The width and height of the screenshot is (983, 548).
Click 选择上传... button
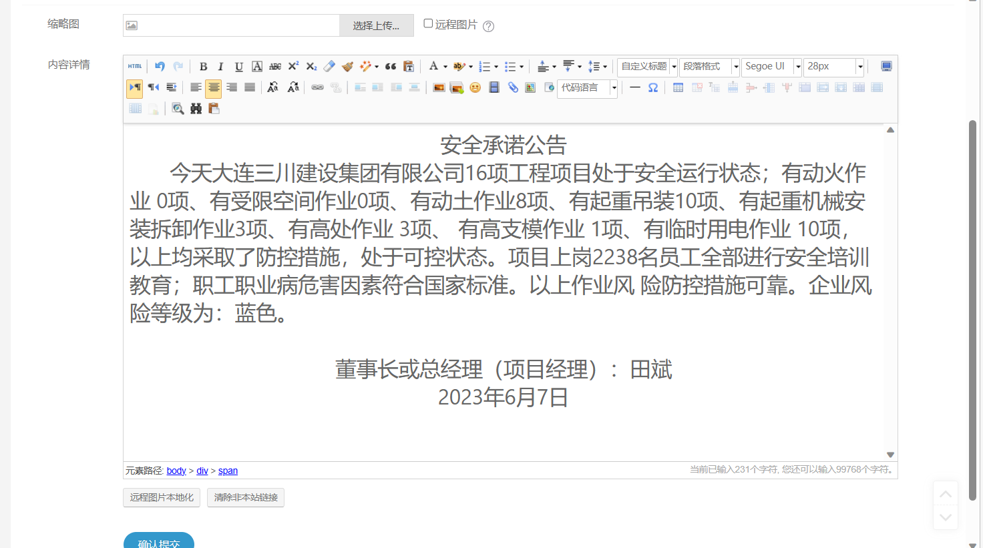pyautogui.click(x=377, y=25)
